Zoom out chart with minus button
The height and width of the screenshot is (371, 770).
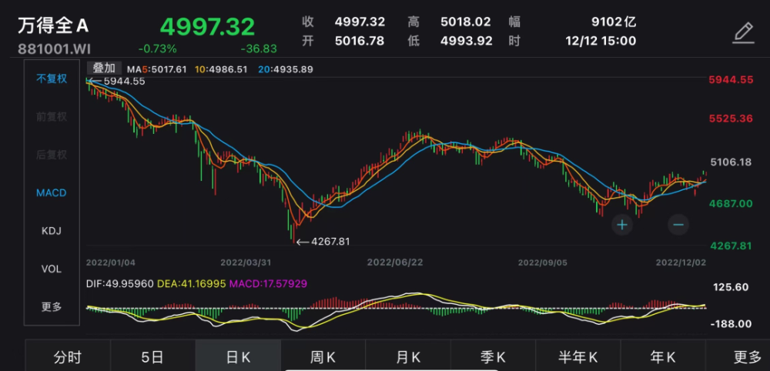point(678,226)
